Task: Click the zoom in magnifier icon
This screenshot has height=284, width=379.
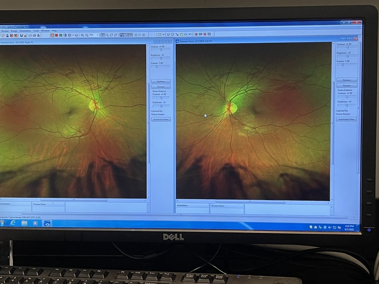Action: coord(82,35)
